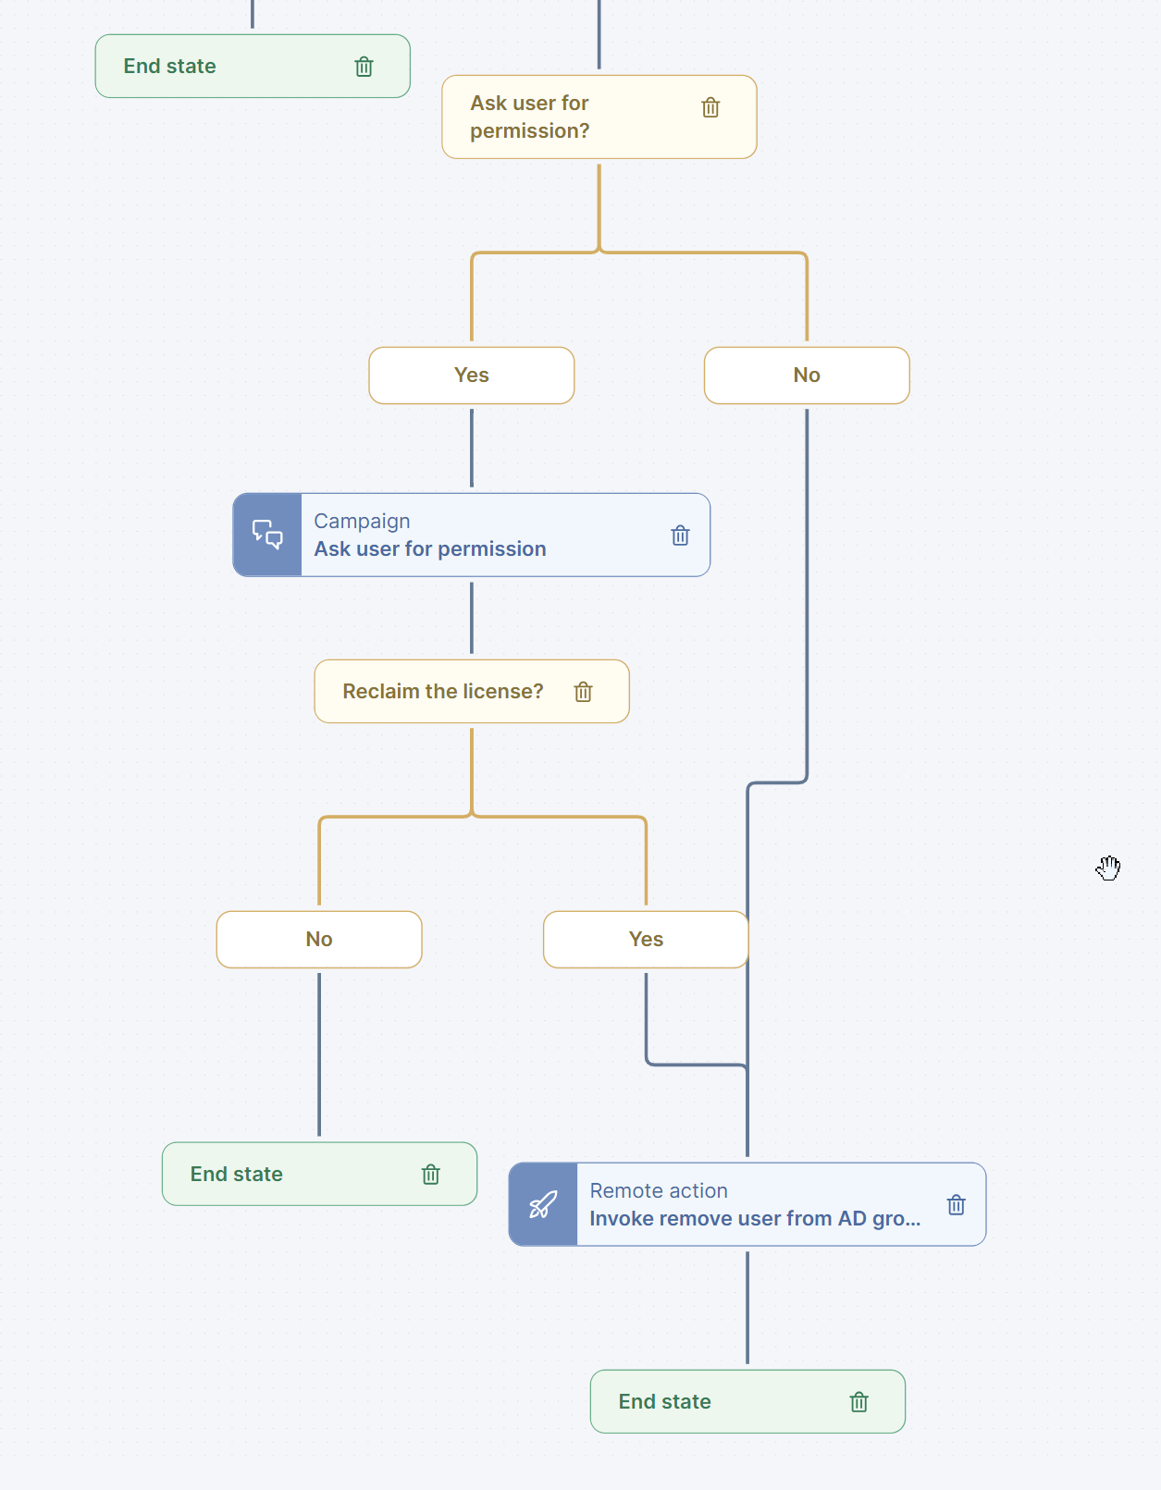Delete the Remote action node

tap(957, 1205)
